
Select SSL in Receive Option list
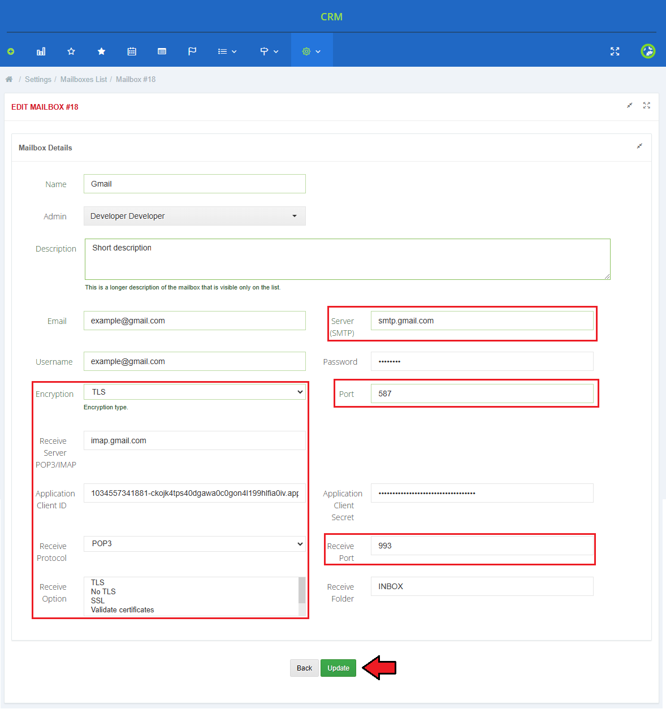click(x=98, y=600)
